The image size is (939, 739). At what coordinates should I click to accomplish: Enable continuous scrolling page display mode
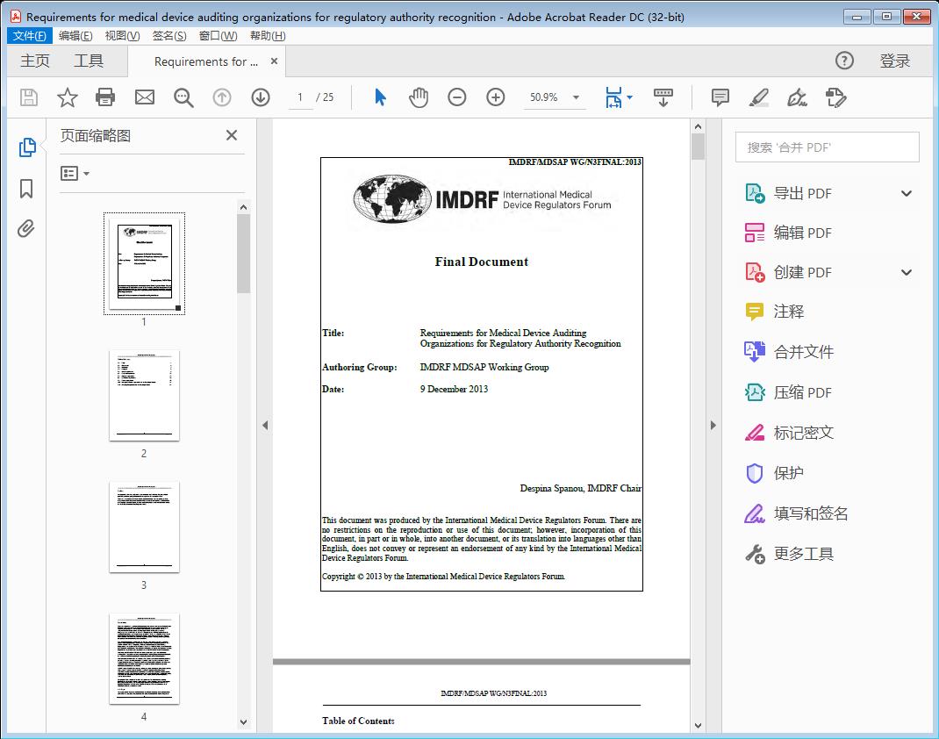[663, 97]
